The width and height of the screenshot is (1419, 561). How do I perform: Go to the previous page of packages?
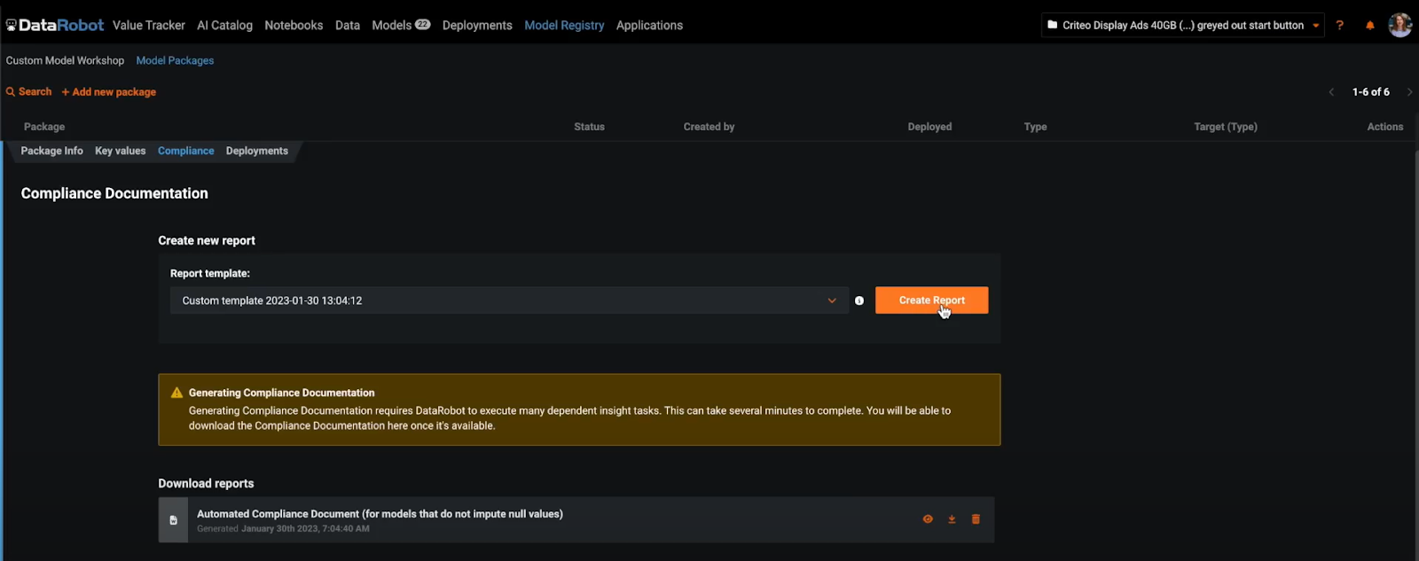(1331, 92)
